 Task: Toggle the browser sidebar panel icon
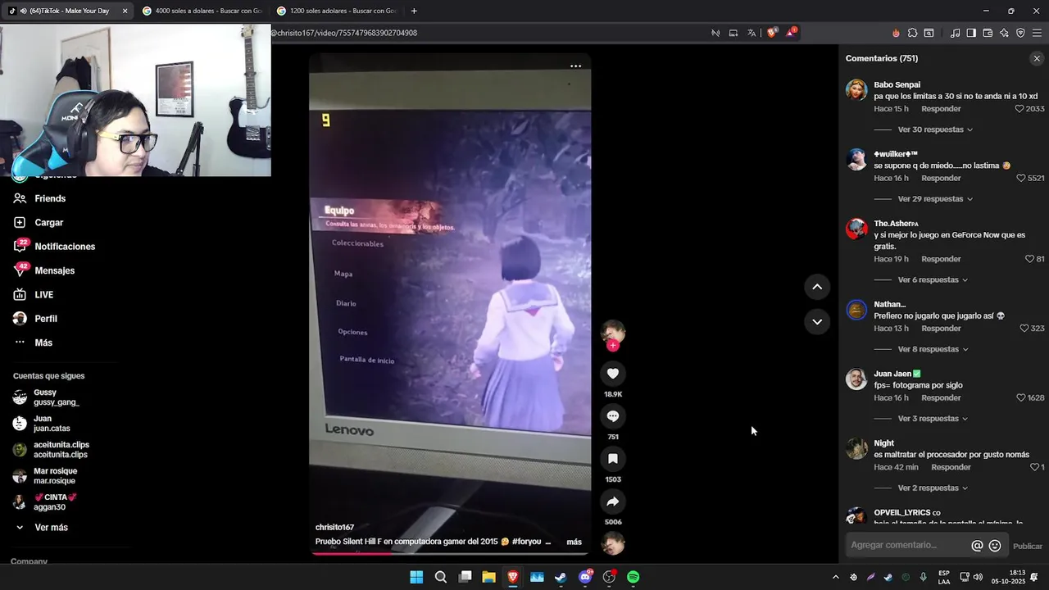[971, 33]
